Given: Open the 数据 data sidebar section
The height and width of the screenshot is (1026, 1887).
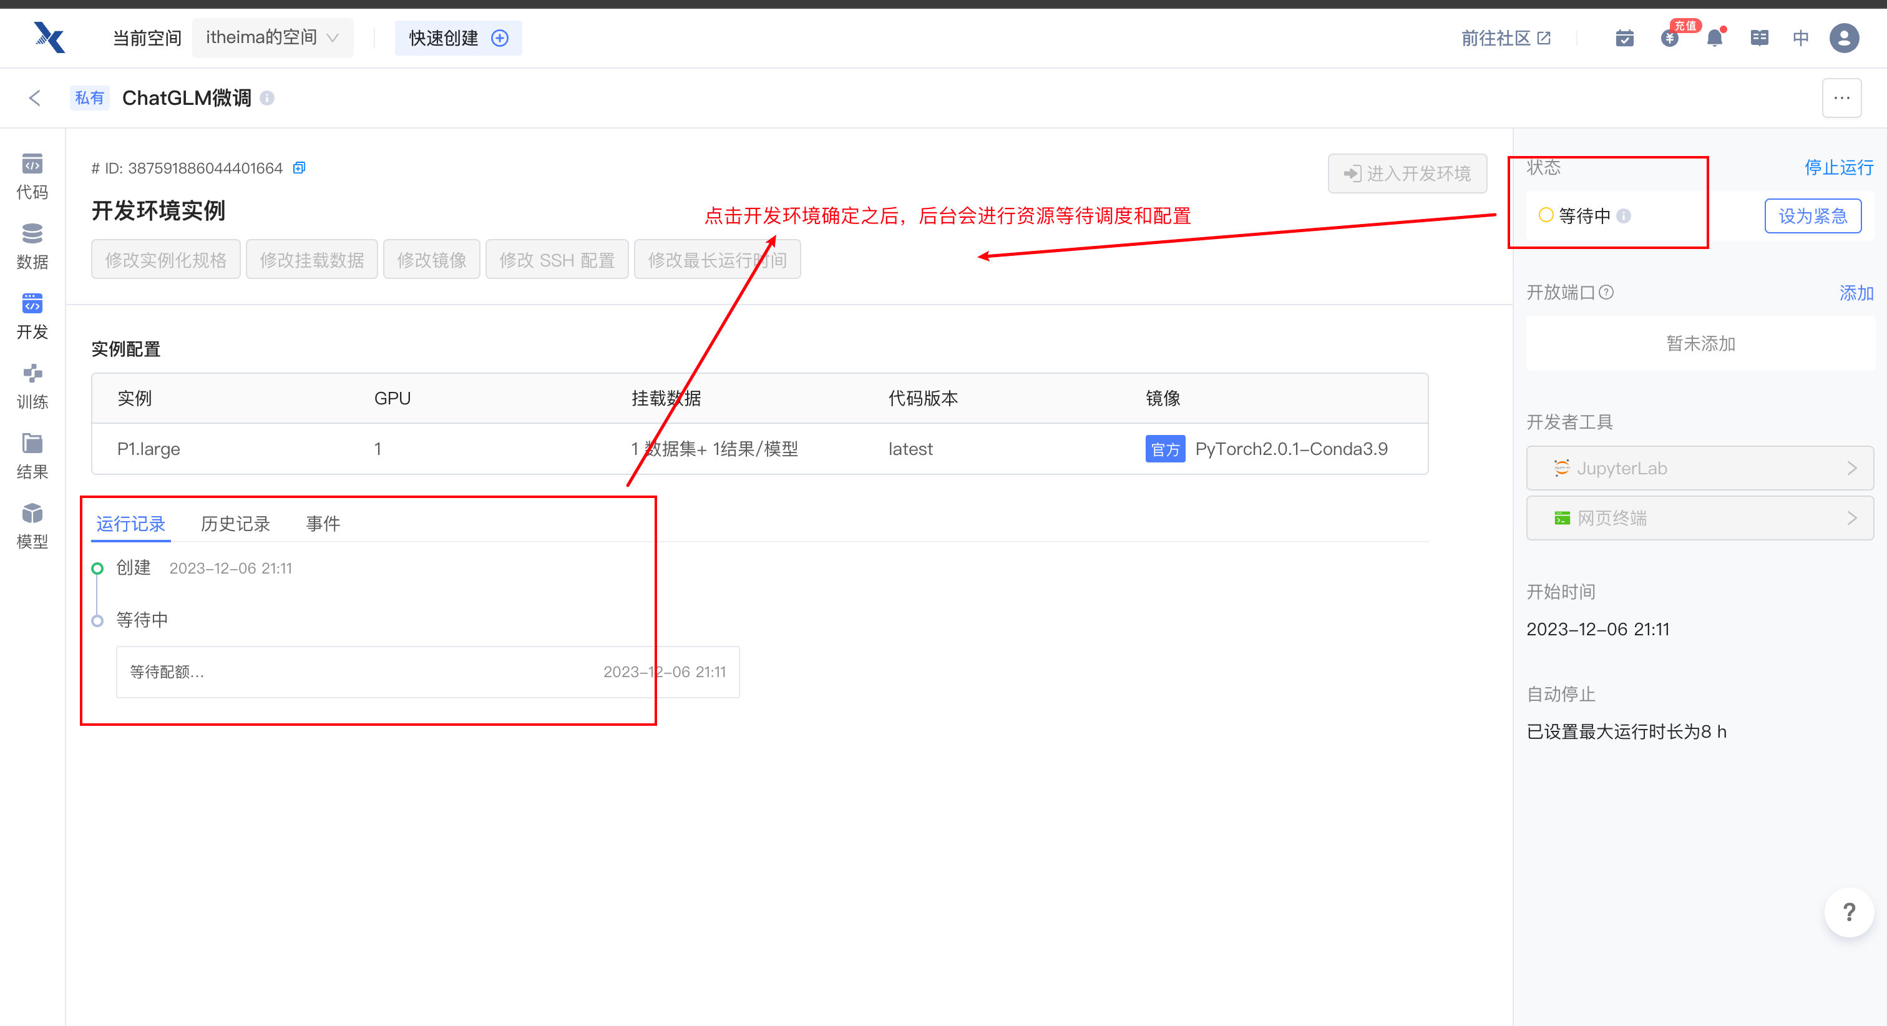Looking at the screenshot, I should (32, 247).
